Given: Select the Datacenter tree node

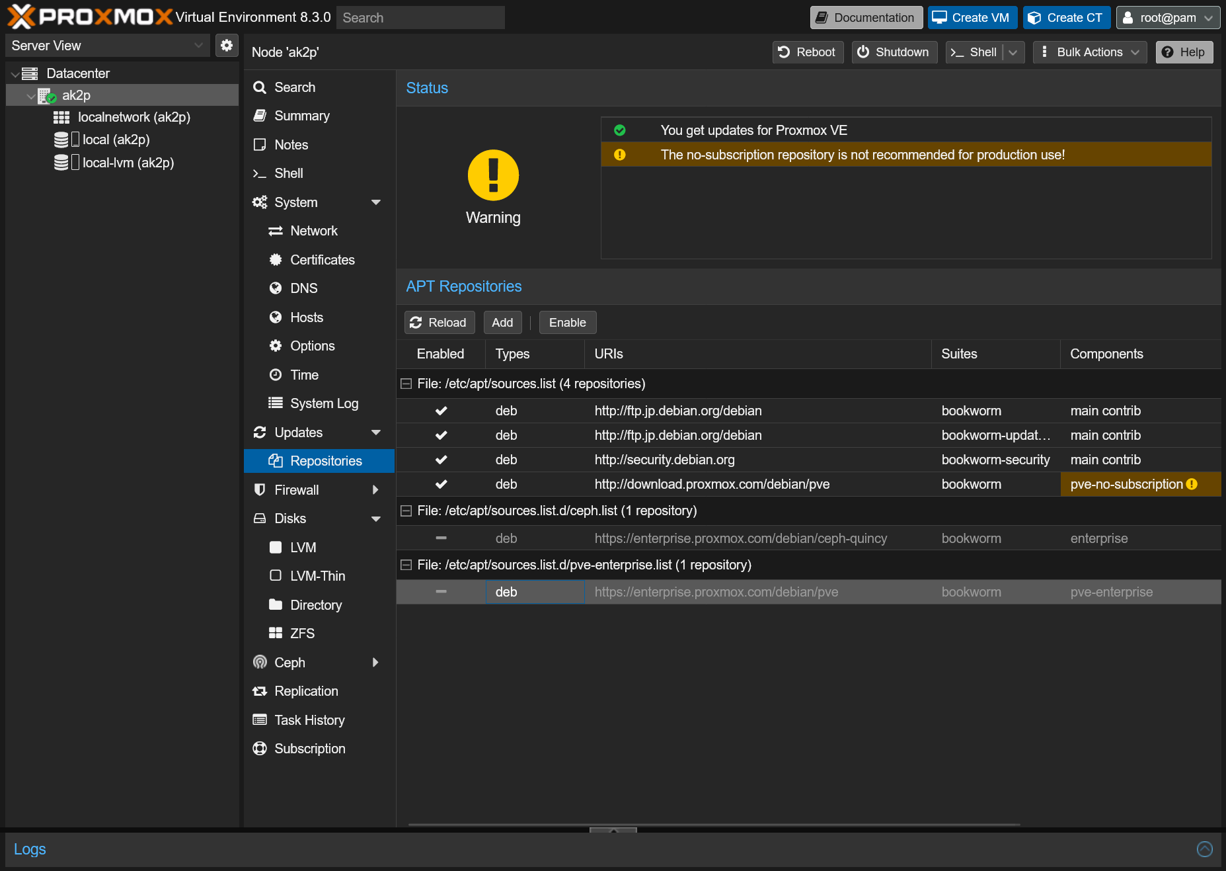Looking at the screenshot, I should (x=77, y=73).
